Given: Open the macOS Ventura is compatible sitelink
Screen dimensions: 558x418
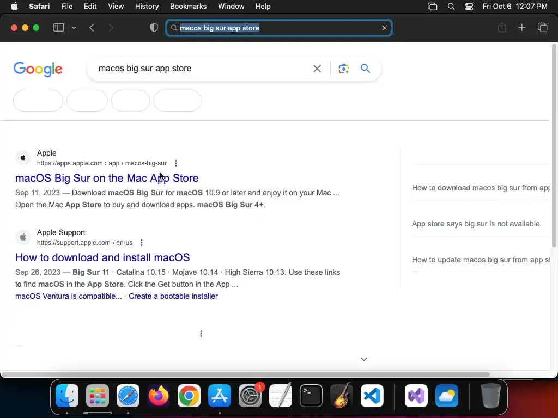Looking at the screenshot, I should [68, 296].
